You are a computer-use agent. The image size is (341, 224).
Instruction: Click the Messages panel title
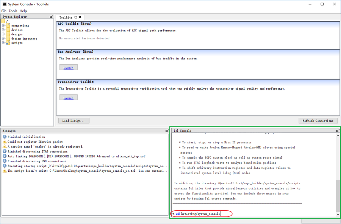[x=9, y=131]
